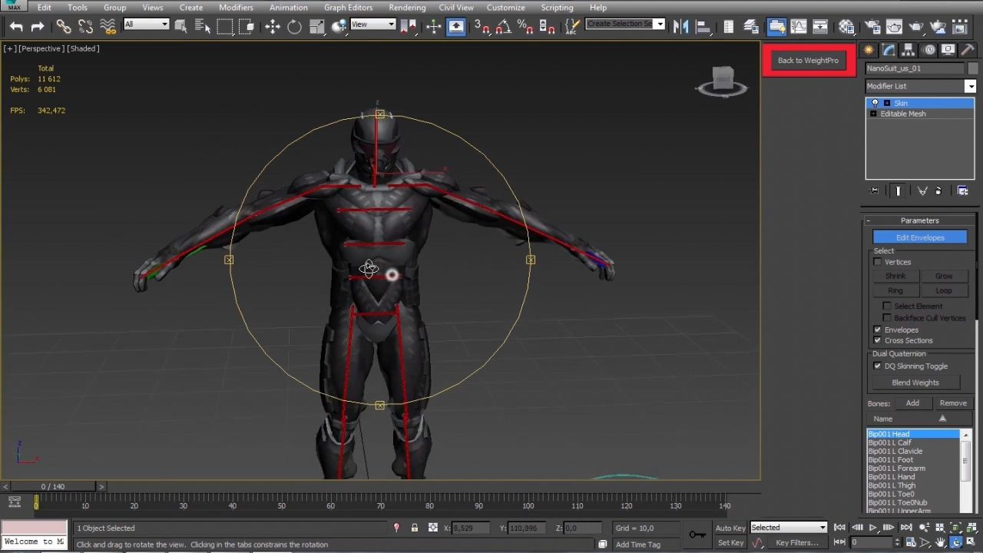Toggle the Auto Key button
983x553 pixels.
tap(730, 528)
